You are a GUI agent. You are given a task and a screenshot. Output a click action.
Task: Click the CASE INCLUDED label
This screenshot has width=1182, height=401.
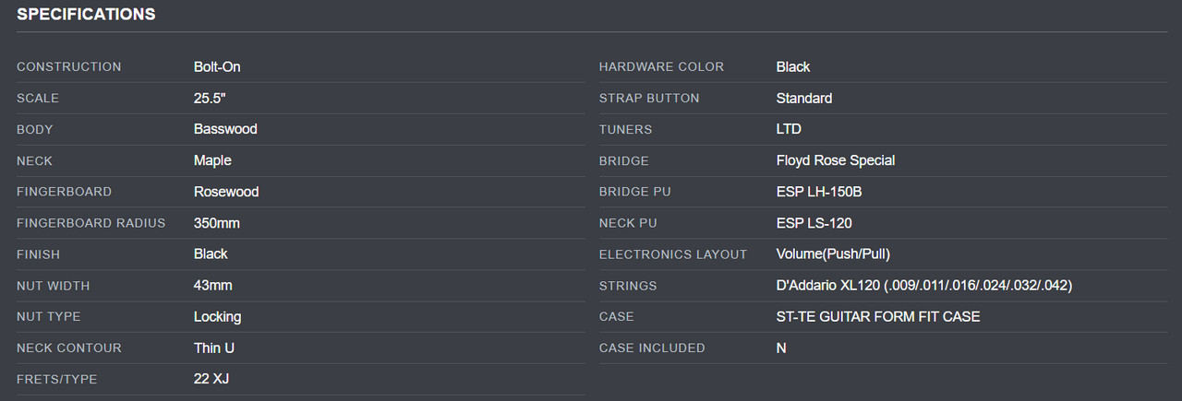pos(652,348)
